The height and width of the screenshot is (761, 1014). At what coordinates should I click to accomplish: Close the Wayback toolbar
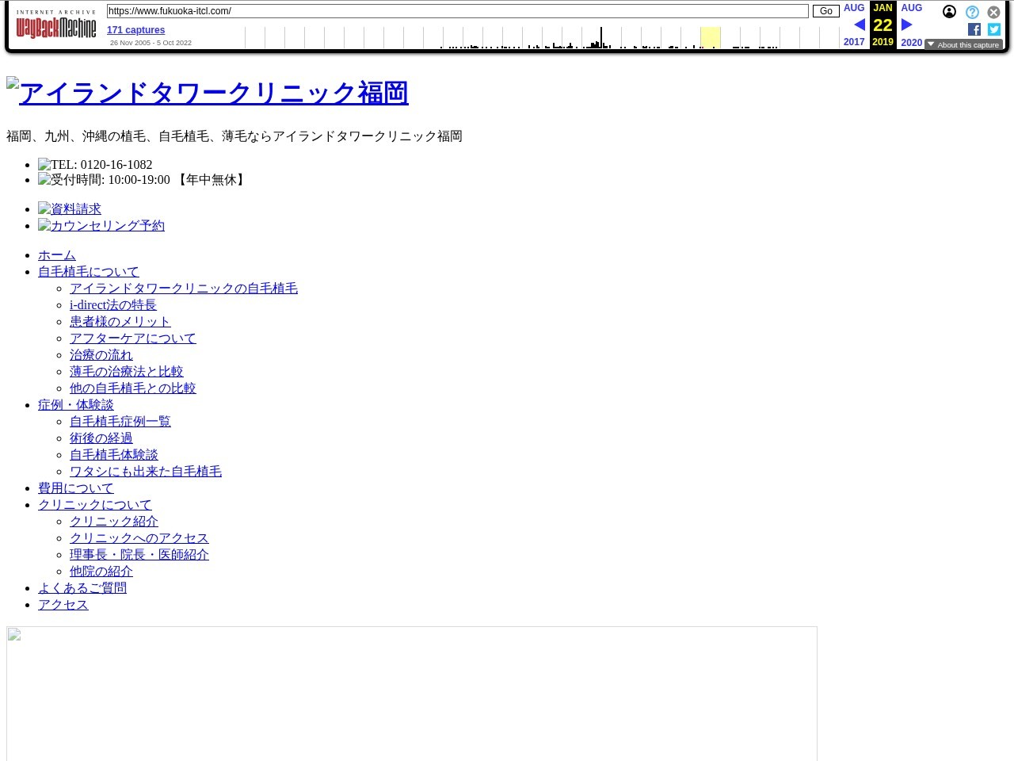pos(993,13)
